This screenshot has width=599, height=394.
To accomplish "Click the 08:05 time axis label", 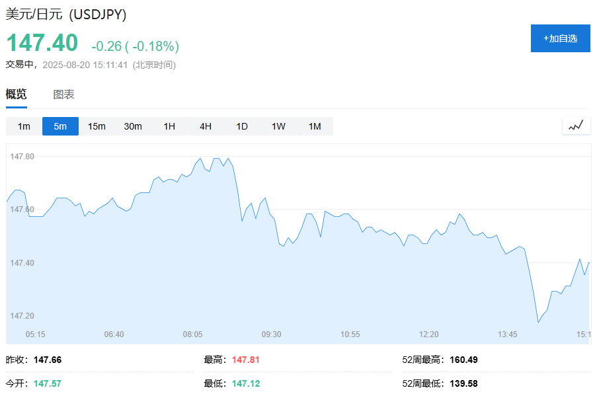I will (x=192, y=335).
